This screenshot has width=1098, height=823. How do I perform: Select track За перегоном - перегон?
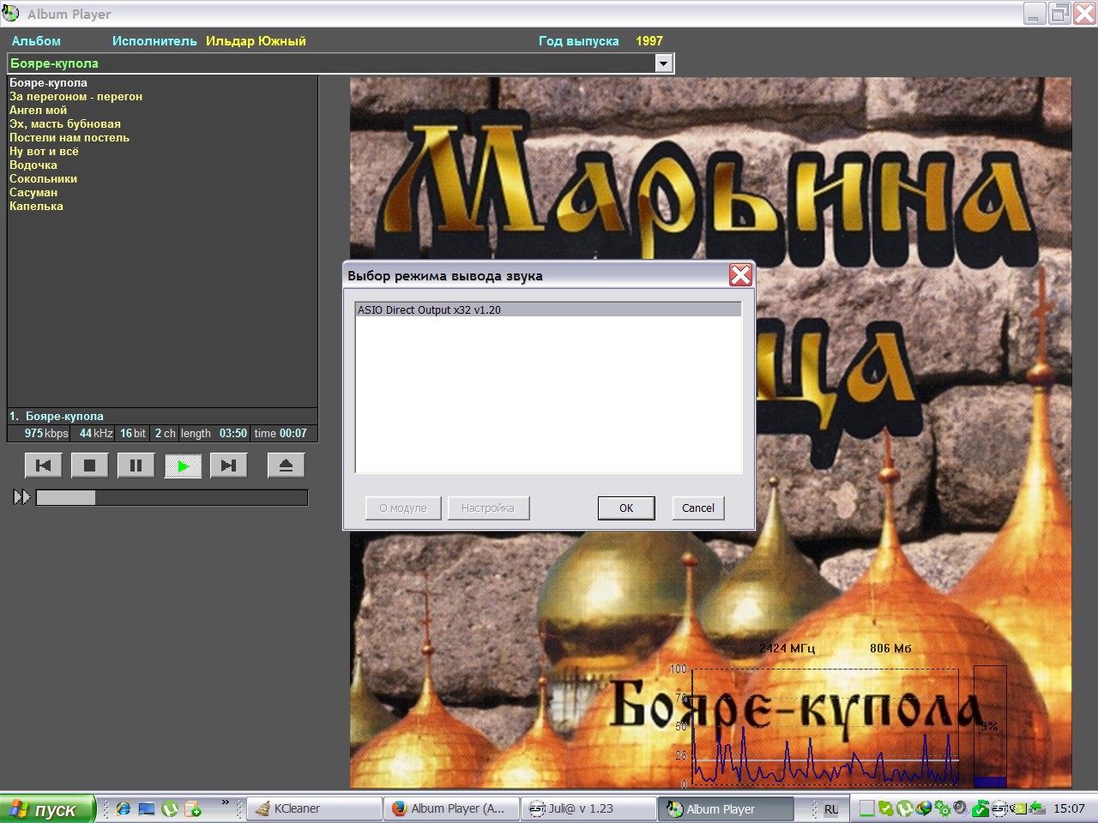click(75, 97)
